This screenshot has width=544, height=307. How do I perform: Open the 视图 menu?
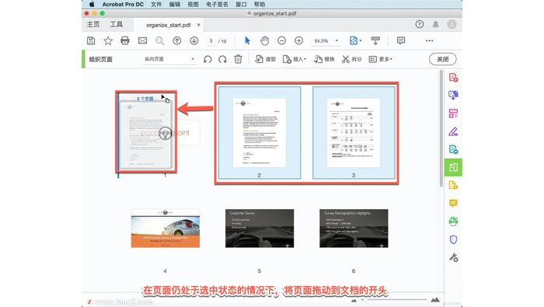coord(193,4)
